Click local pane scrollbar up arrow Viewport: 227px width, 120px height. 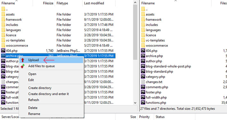pyautogui.click(x=135, y=3)
